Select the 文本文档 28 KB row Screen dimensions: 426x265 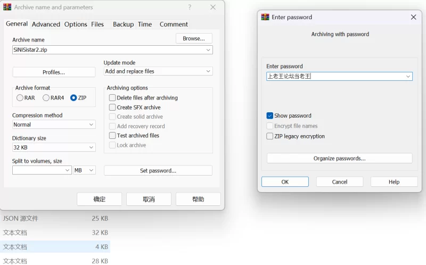click(55, 261)
